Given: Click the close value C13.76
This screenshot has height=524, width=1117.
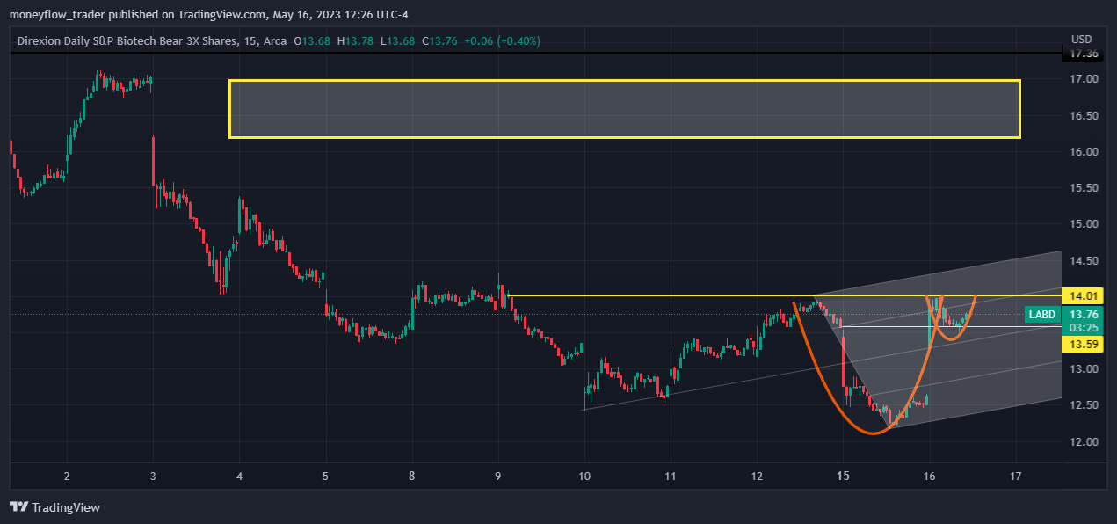Looking at the screenshot, I should pyautogui.click(x=439, y=40).
